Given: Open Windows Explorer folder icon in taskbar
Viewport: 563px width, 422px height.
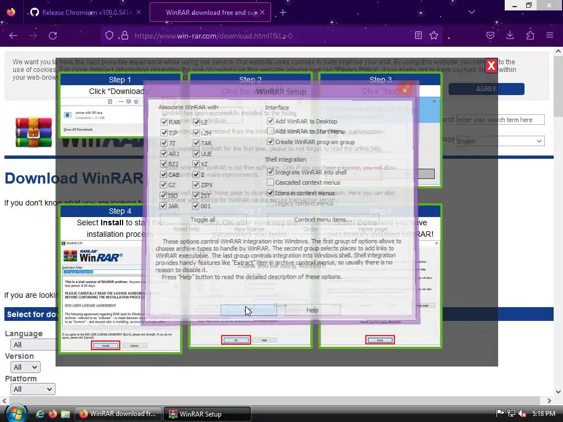Looking at the screenshot, I should tap(65, 414).
